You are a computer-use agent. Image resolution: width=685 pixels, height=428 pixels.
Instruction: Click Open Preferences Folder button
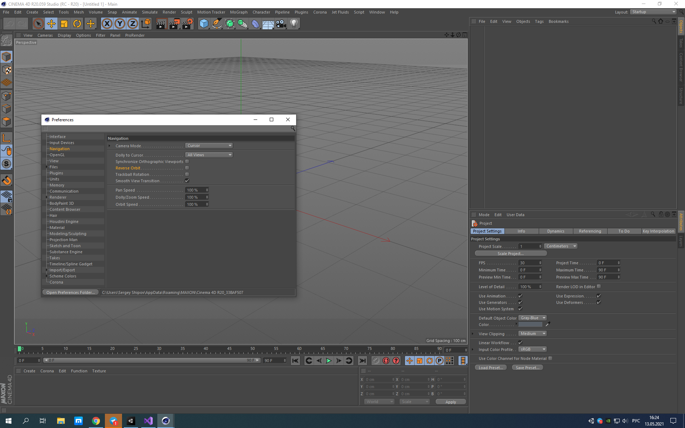pyautogui.click(x=71, y=292)
